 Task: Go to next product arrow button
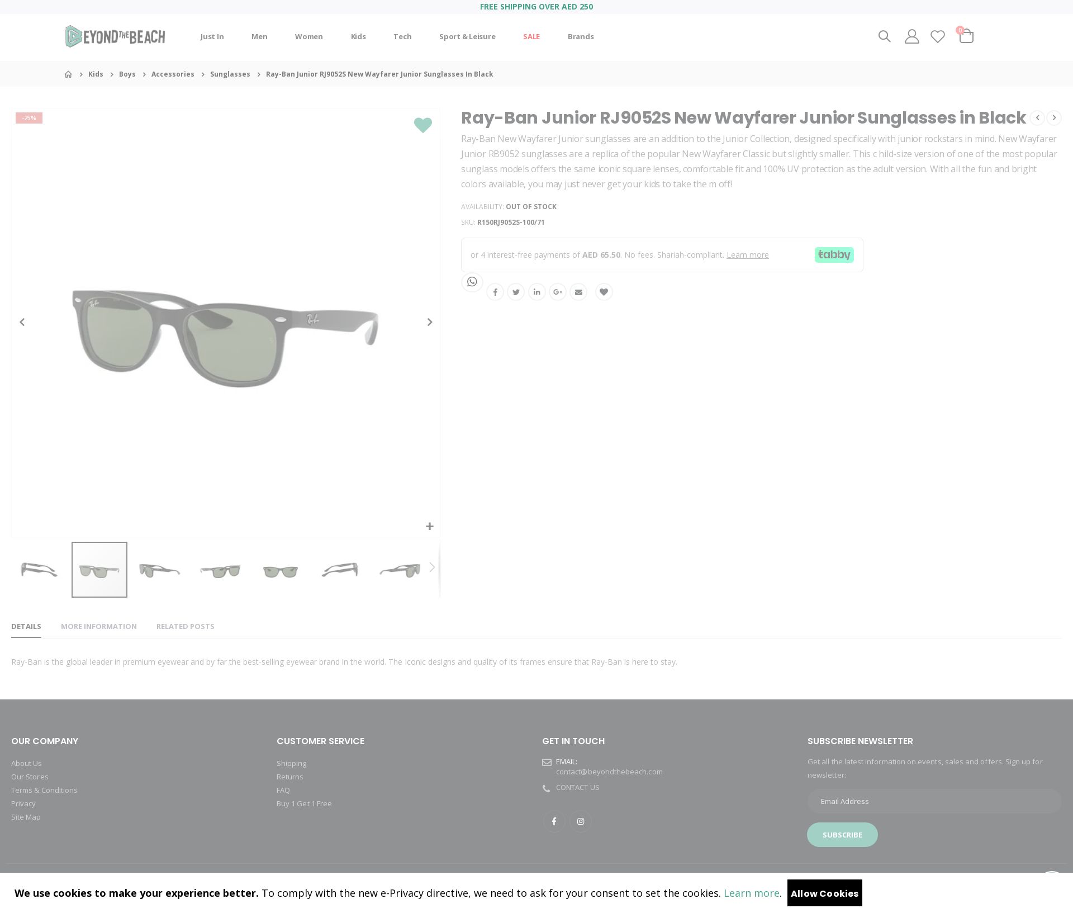1054,117
